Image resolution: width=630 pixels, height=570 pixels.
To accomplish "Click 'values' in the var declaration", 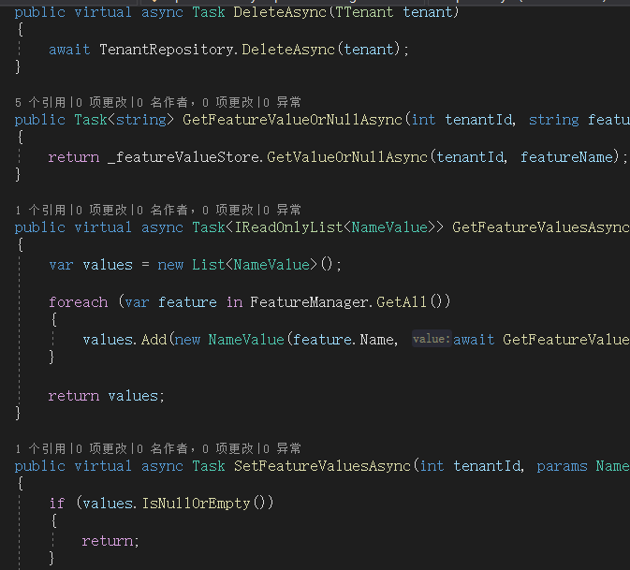I will [x=108, y=265].
